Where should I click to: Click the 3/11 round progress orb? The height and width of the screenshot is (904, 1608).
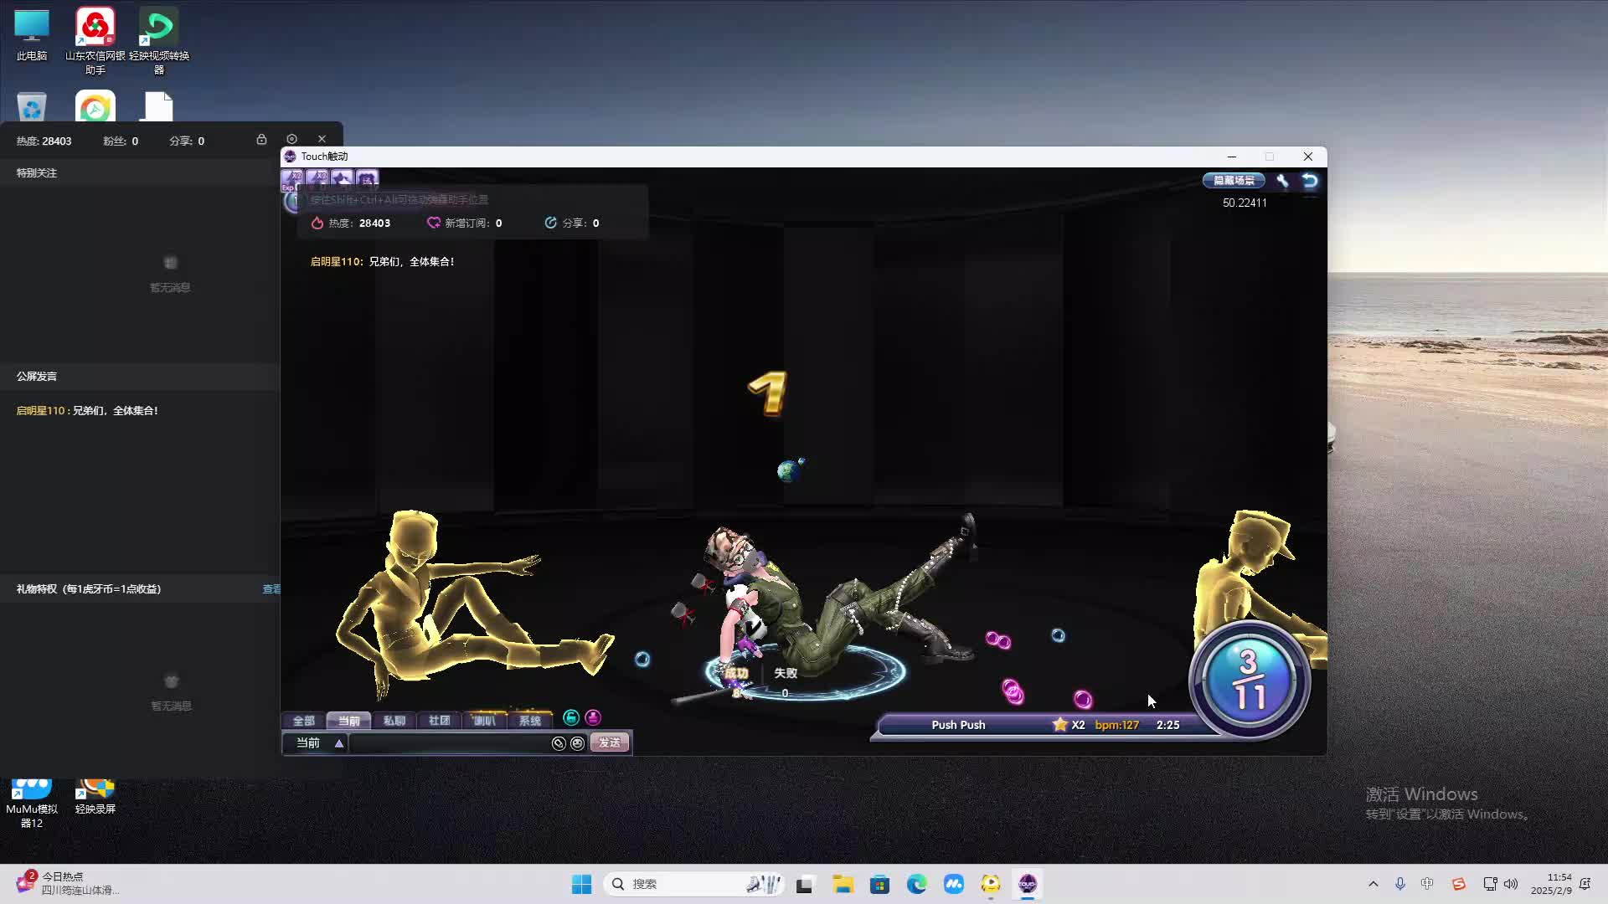(1249, 680)
